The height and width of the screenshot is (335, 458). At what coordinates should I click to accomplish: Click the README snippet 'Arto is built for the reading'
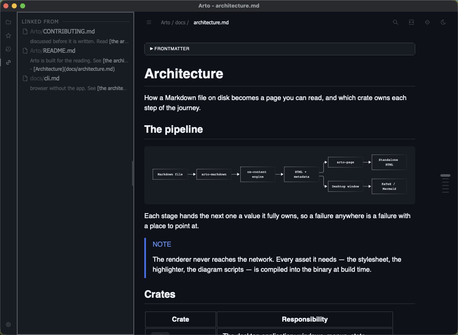[x=79, y=61]
